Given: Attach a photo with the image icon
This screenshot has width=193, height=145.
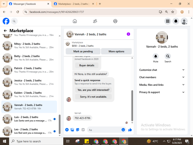Looking at the screenshot, I should (72, 130).
